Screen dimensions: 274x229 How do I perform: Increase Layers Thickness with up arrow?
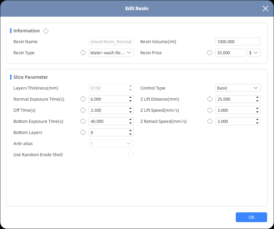tap(130, 86)
